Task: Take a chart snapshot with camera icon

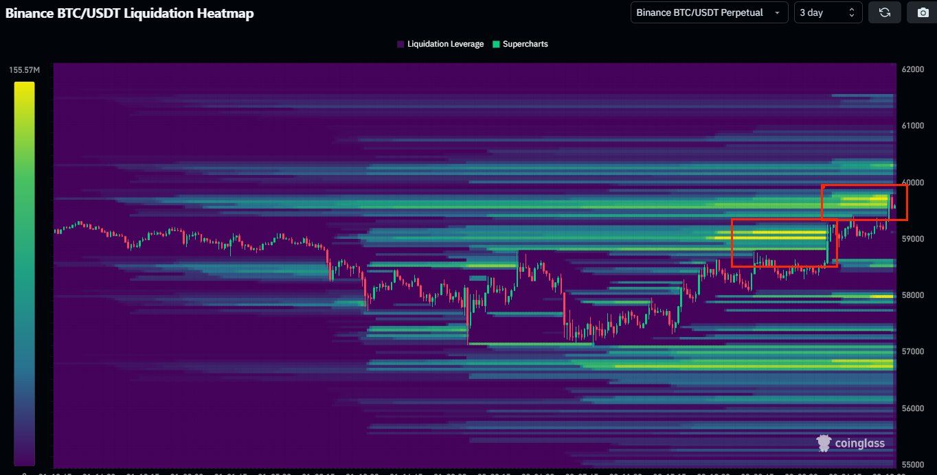Action: click(922, 12)
